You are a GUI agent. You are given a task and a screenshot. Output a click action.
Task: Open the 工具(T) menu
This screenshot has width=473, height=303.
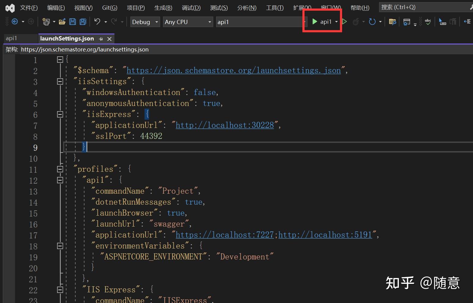[x=275, y=8]
